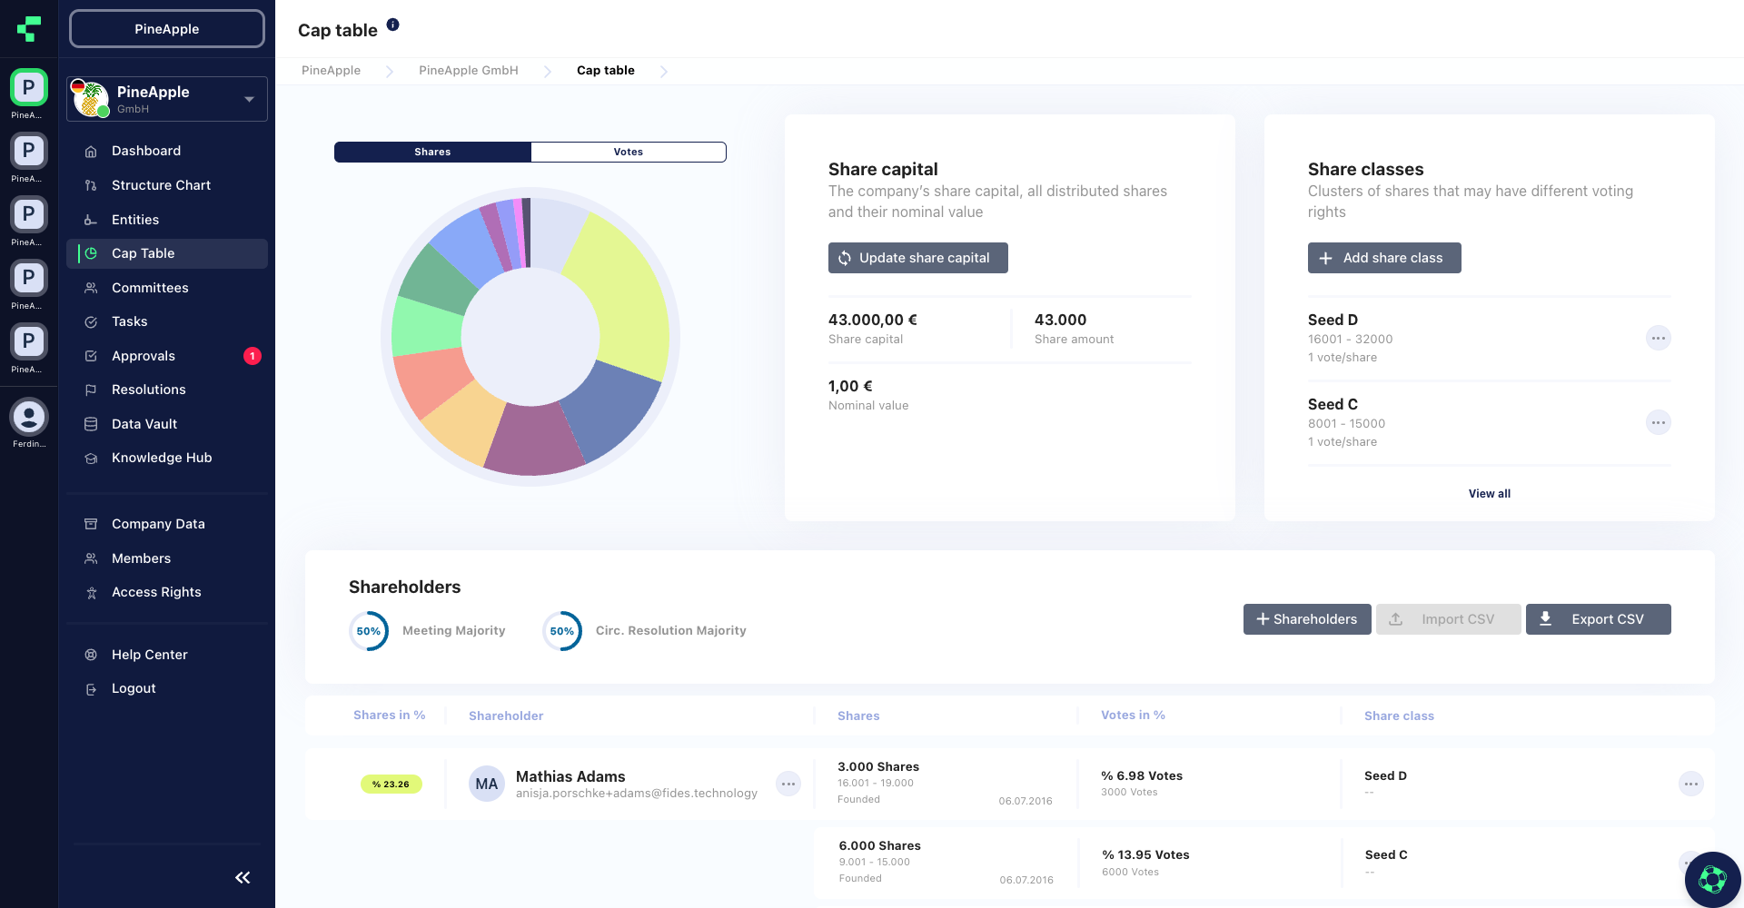Click the Committees icon in the sidebar
This screenshot has width=1744, height=908.
(x=91, y=287)
